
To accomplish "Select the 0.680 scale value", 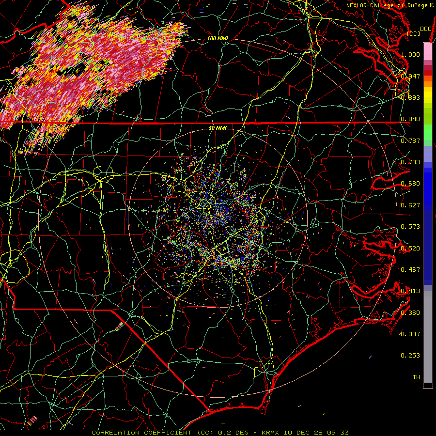I will pyautogui.click(x=410, y=184).
